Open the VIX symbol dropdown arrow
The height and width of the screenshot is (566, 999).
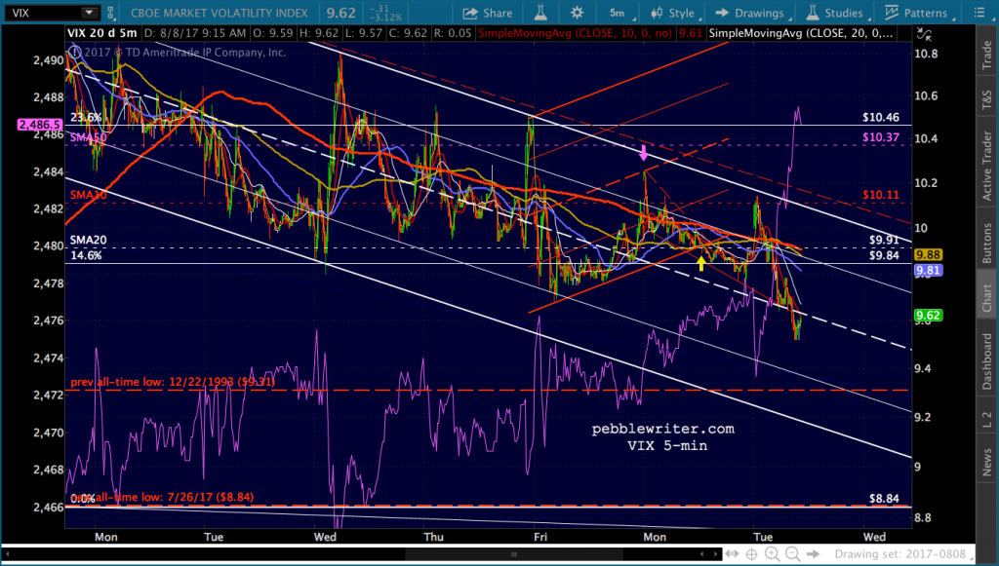[89, 13]
